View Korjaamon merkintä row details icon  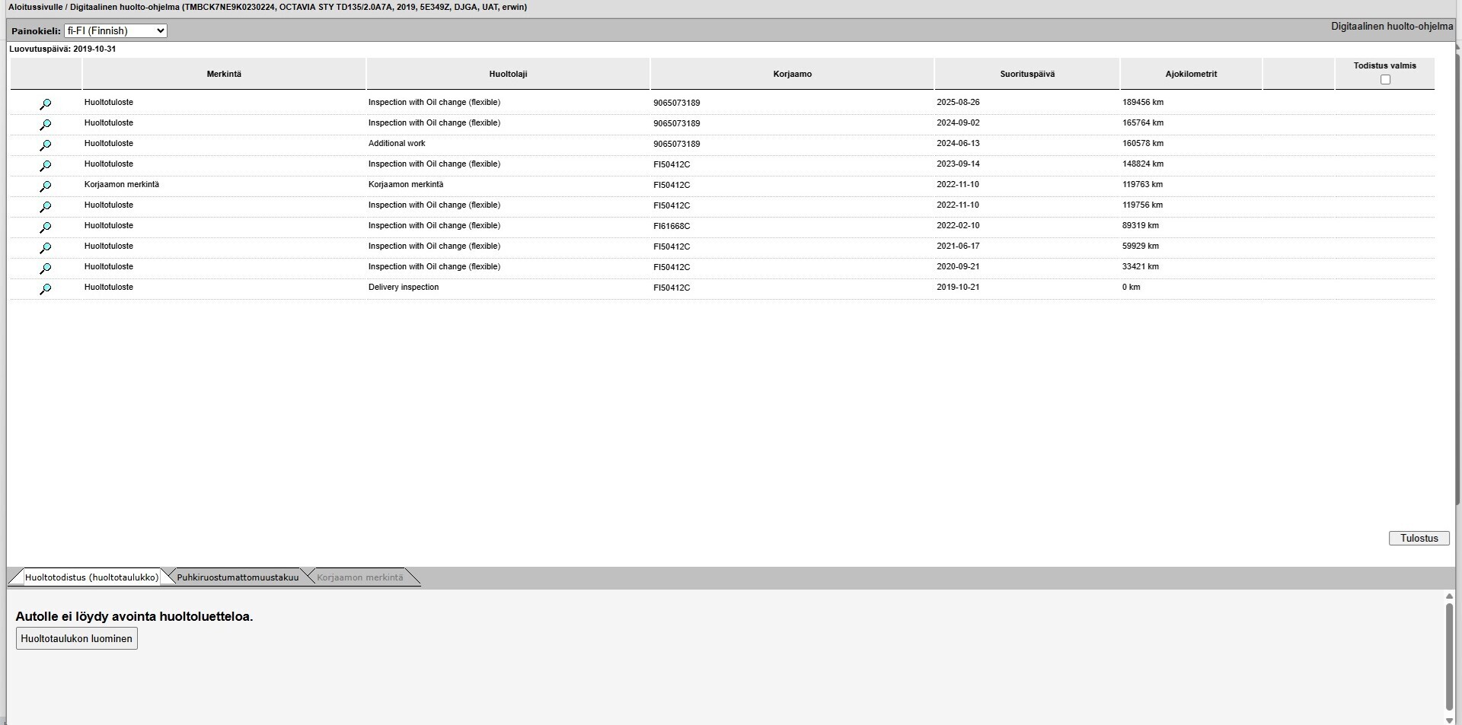coord(45,186)
